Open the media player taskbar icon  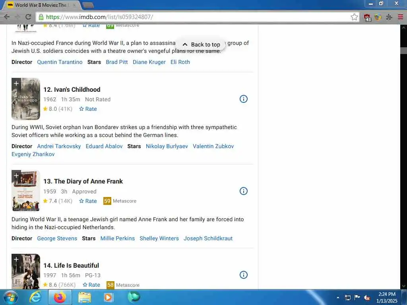[x=108, y=297]
